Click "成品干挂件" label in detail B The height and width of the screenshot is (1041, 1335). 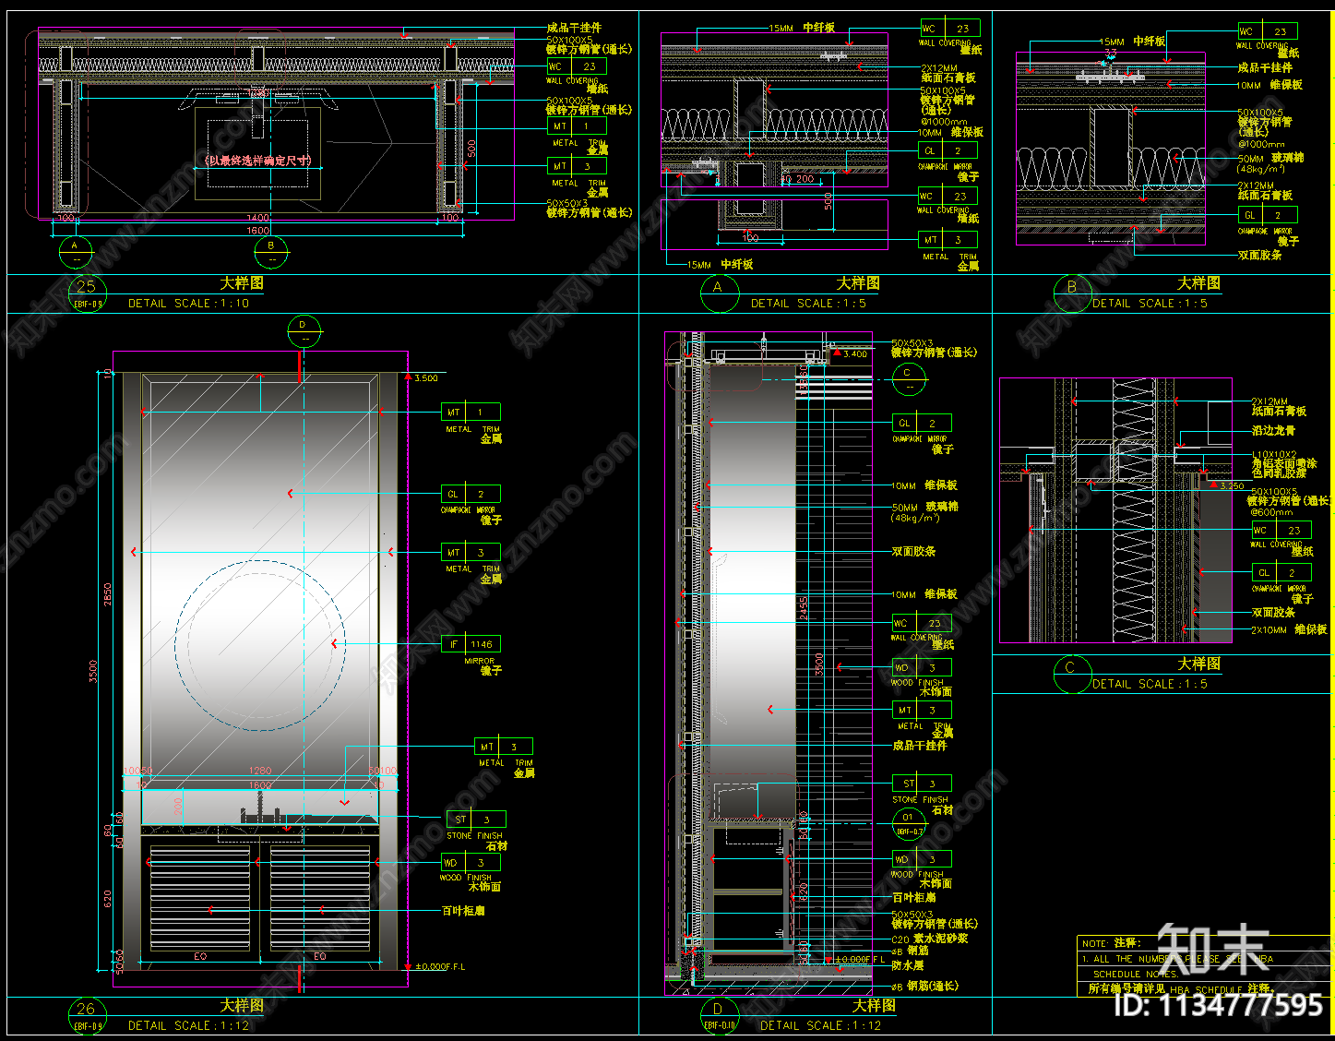point(1265,67)
